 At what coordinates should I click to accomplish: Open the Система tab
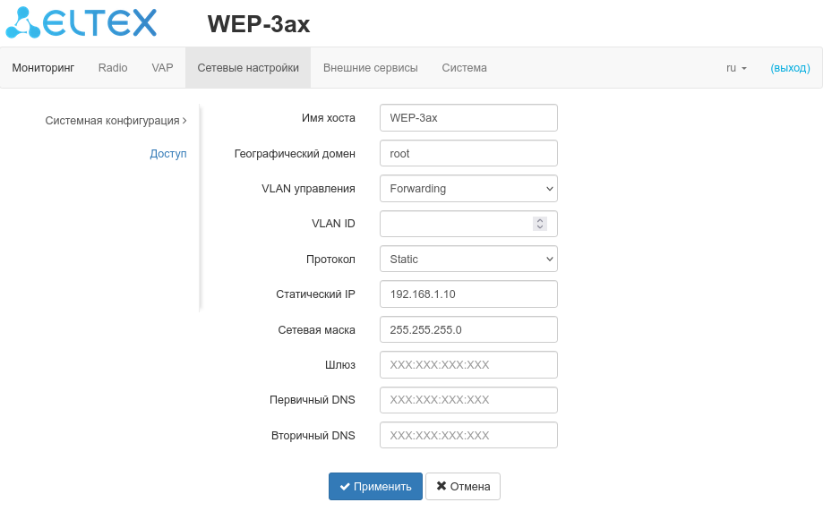(x=464, y=68)
